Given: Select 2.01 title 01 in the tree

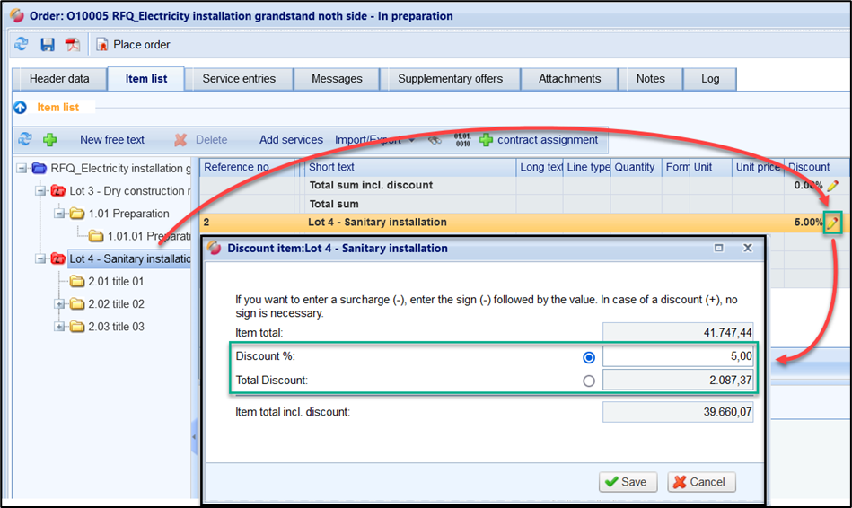Looking at the screenshot, I should click(115, 282).
